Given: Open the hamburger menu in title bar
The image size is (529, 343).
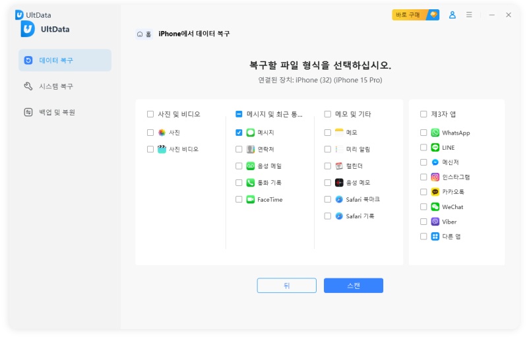Looking at the screenshot, I should pos(469,15).
